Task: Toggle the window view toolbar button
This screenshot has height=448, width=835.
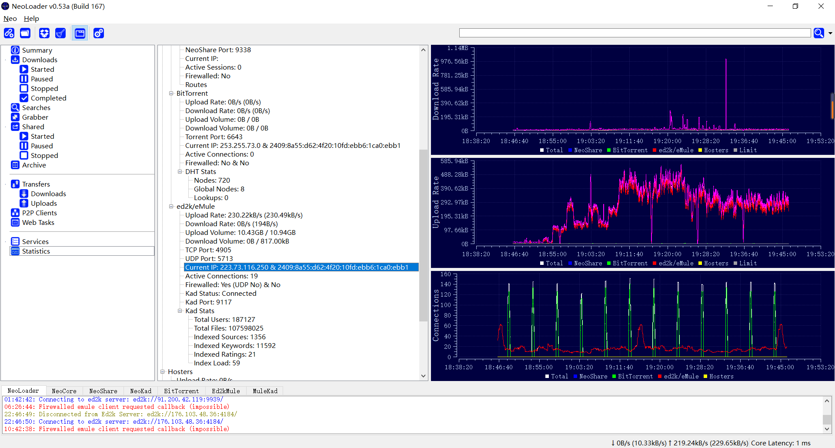Action: point(80,33)
